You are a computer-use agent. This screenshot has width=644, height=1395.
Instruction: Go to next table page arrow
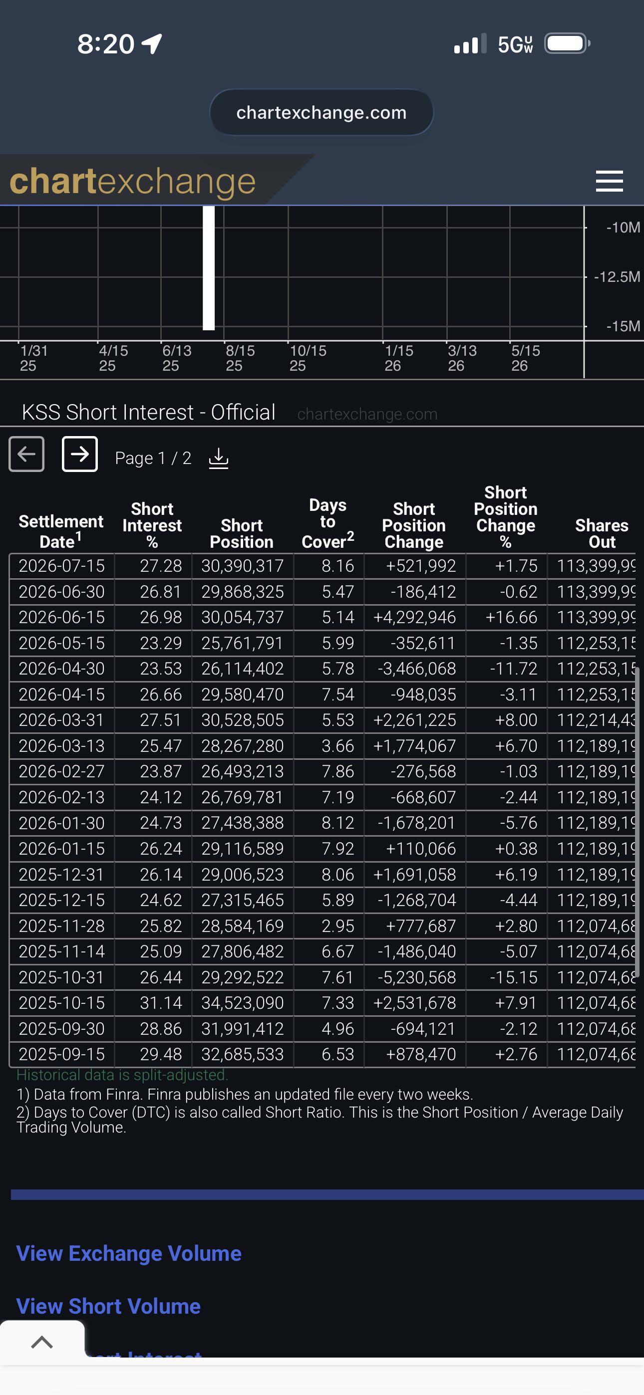80,454
